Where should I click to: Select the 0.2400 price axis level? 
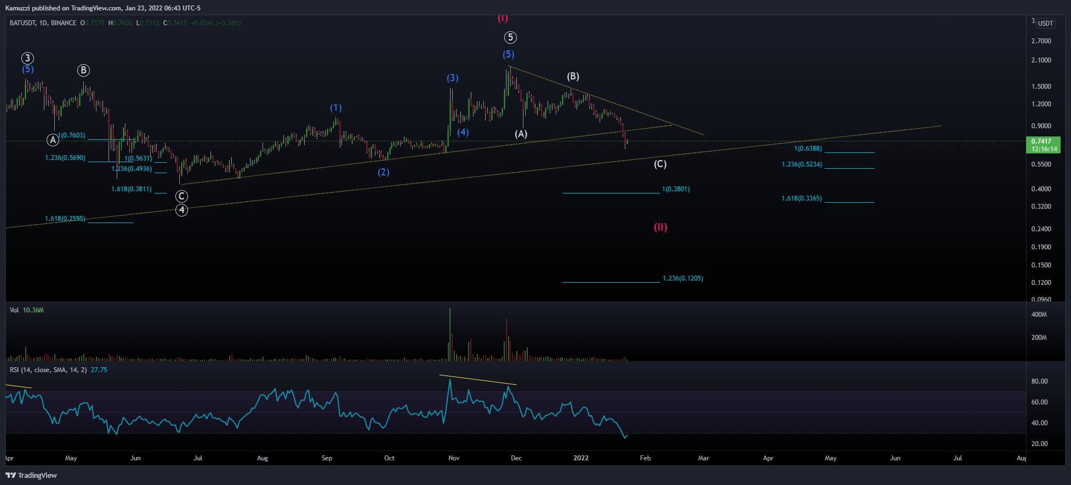click(x=1041, y=229)
